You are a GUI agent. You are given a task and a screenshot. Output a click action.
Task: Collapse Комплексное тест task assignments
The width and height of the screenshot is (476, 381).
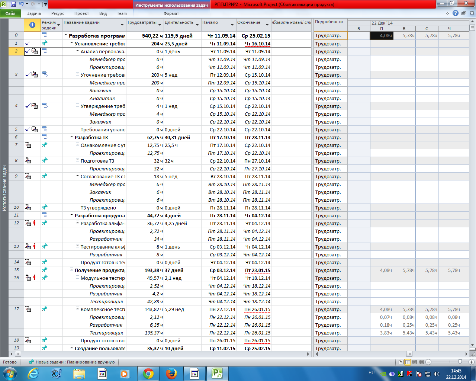point(78,309)
